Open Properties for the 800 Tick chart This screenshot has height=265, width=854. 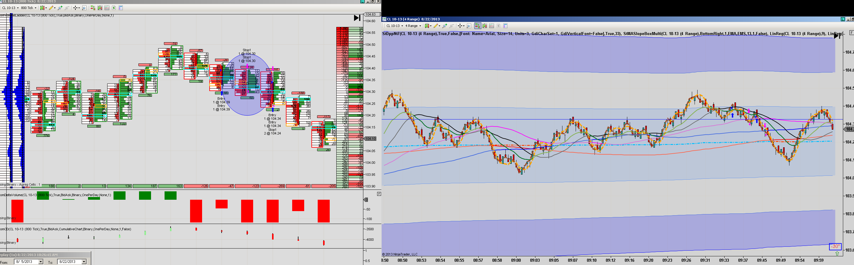point(121,8)
